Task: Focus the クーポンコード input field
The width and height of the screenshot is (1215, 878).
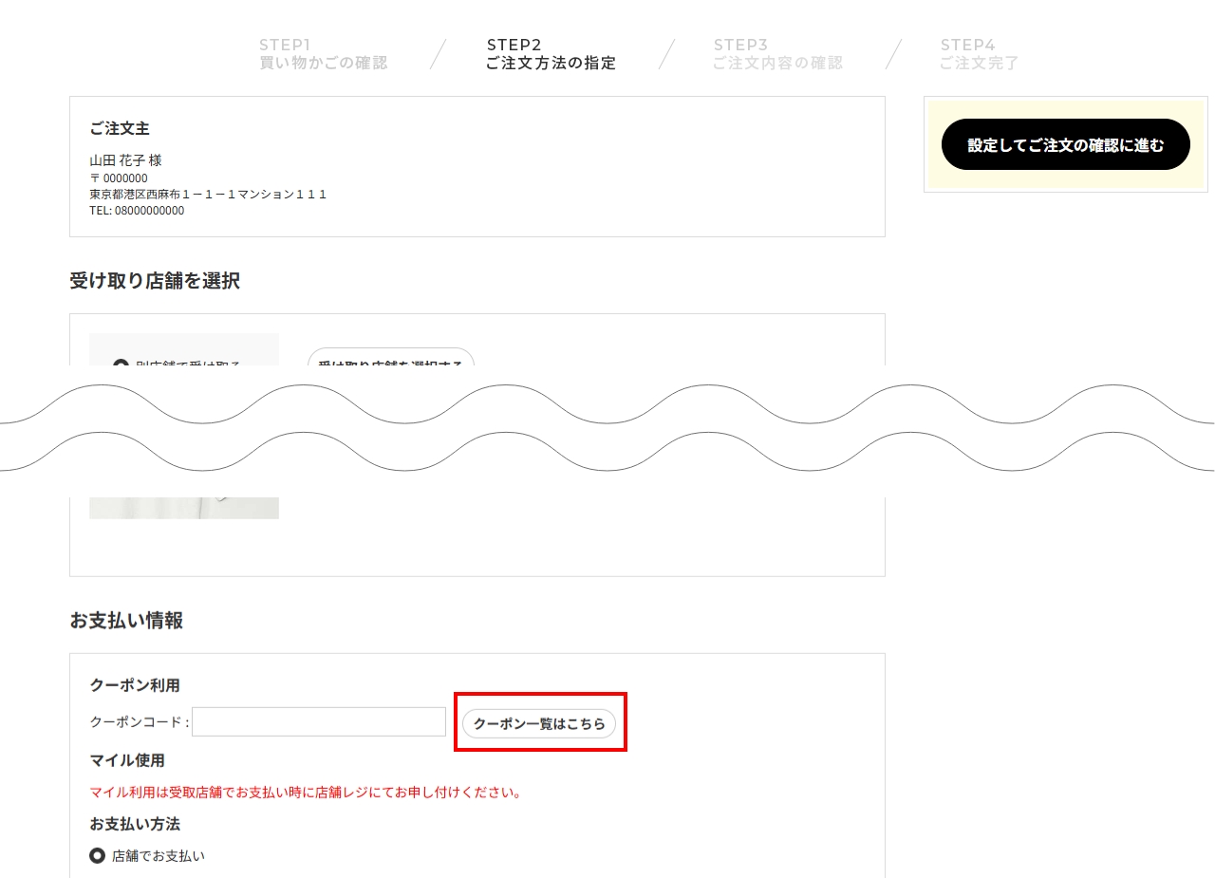Action: [x=319, y=721]
